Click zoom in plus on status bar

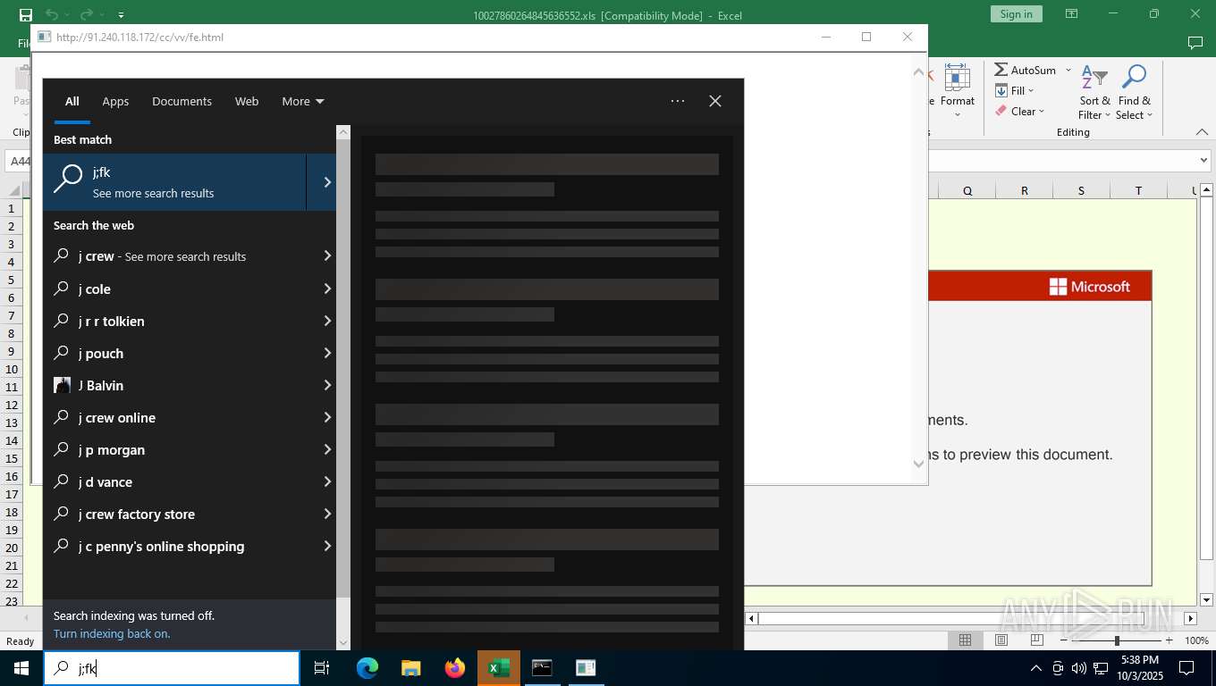click(1169, 640)
